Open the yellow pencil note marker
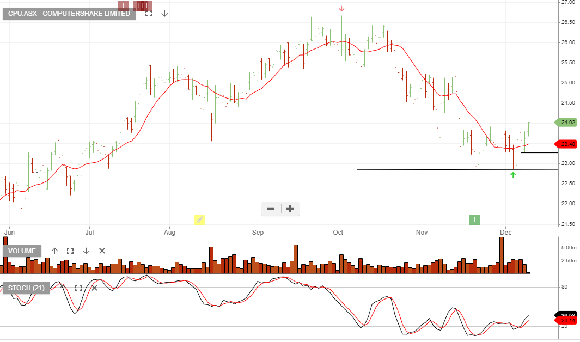This screenshot has height=342, width=580. point(200,219)
